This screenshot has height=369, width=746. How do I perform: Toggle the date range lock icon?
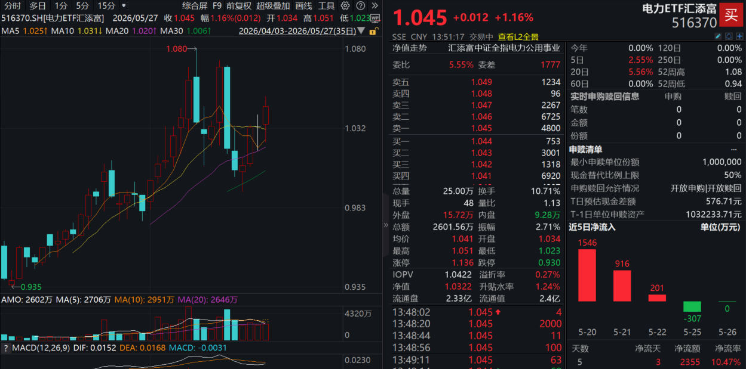pos(373,30)
